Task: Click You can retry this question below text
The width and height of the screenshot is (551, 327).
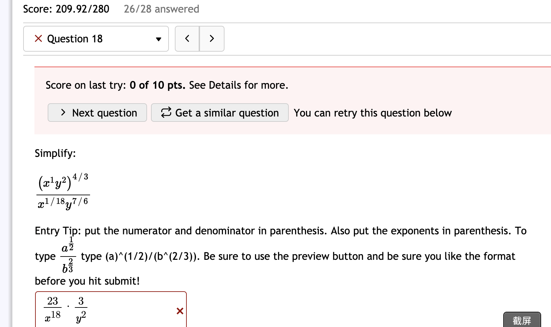Action: tap(372, 113)
